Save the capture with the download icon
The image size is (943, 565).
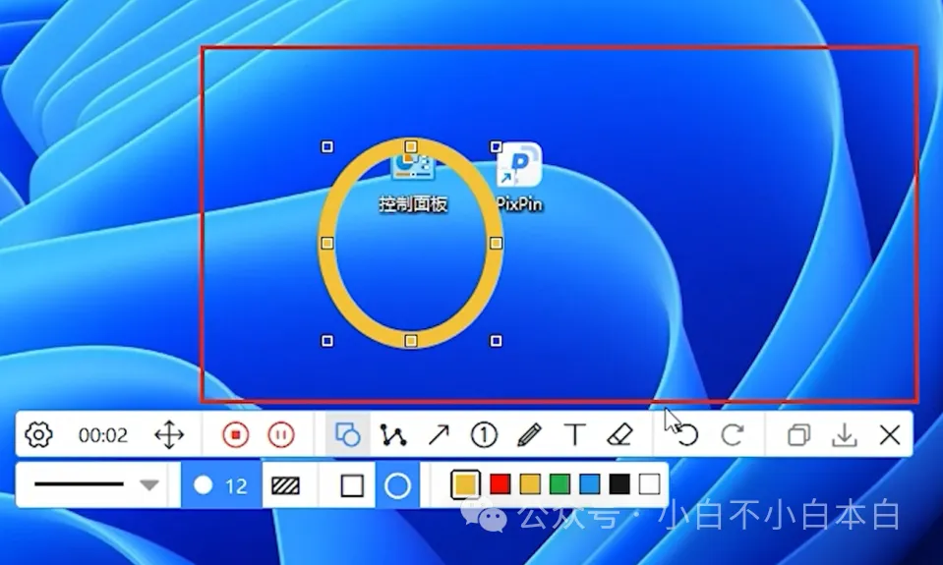(x=845, y=434)
